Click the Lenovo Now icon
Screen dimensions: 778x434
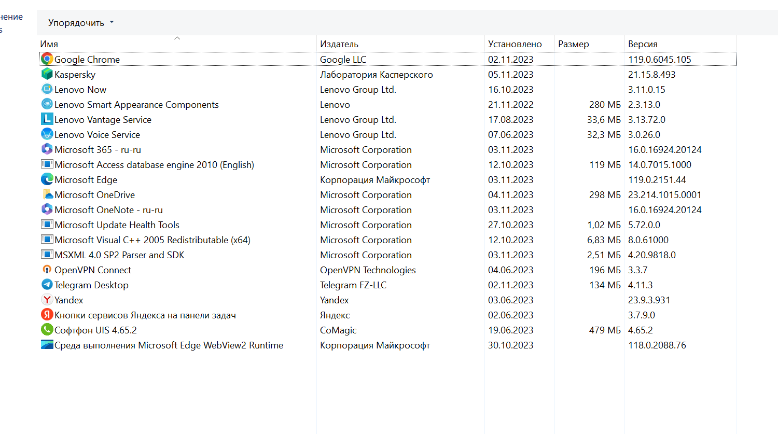pos(47,89)
